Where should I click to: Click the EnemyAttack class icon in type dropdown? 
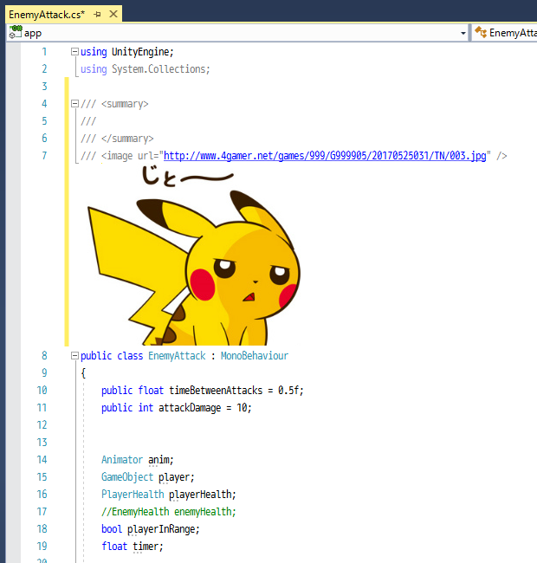(481, 32)
